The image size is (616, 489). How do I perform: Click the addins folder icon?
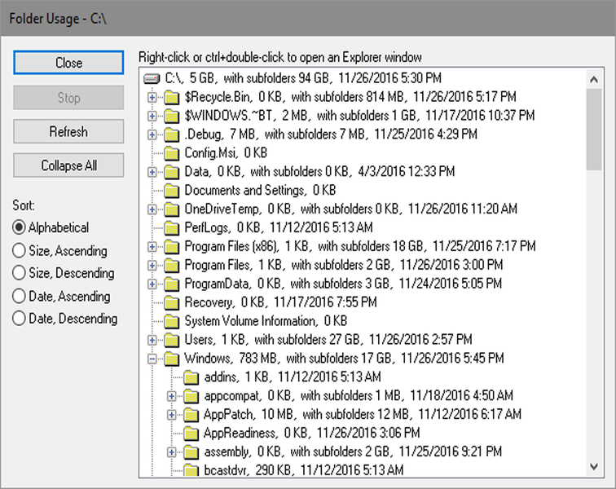[x=191, y=377]
